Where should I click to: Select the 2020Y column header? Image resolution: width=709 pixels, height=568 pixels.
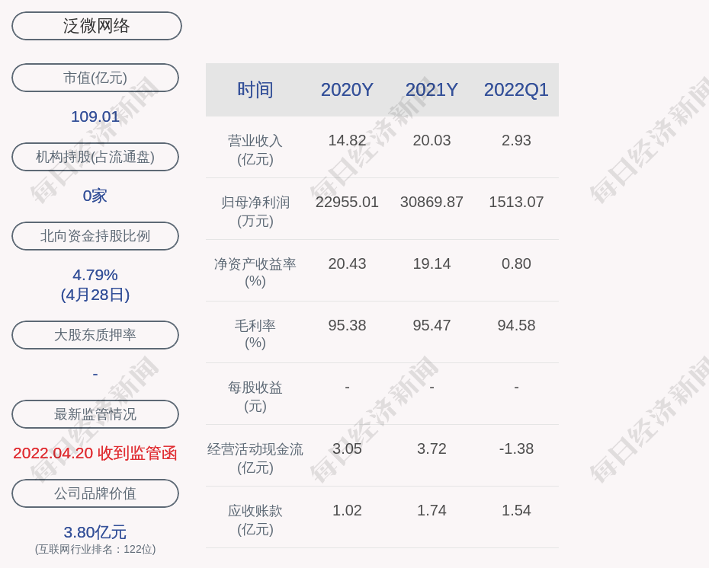point(347,90)
